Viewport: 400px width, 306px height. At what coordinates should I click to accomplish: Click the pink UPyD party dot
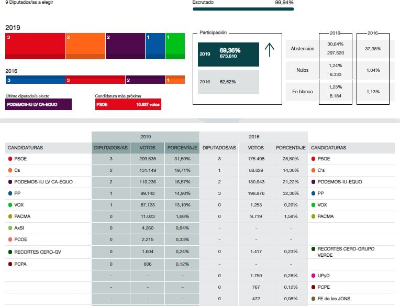coord(313,275)
